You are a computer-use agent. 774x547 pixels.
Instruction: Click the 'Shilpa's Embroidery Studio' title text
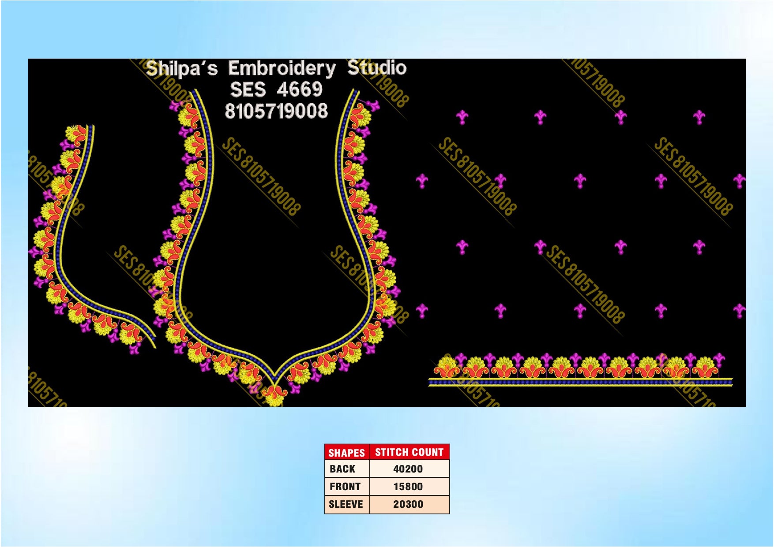click(276, 68)
